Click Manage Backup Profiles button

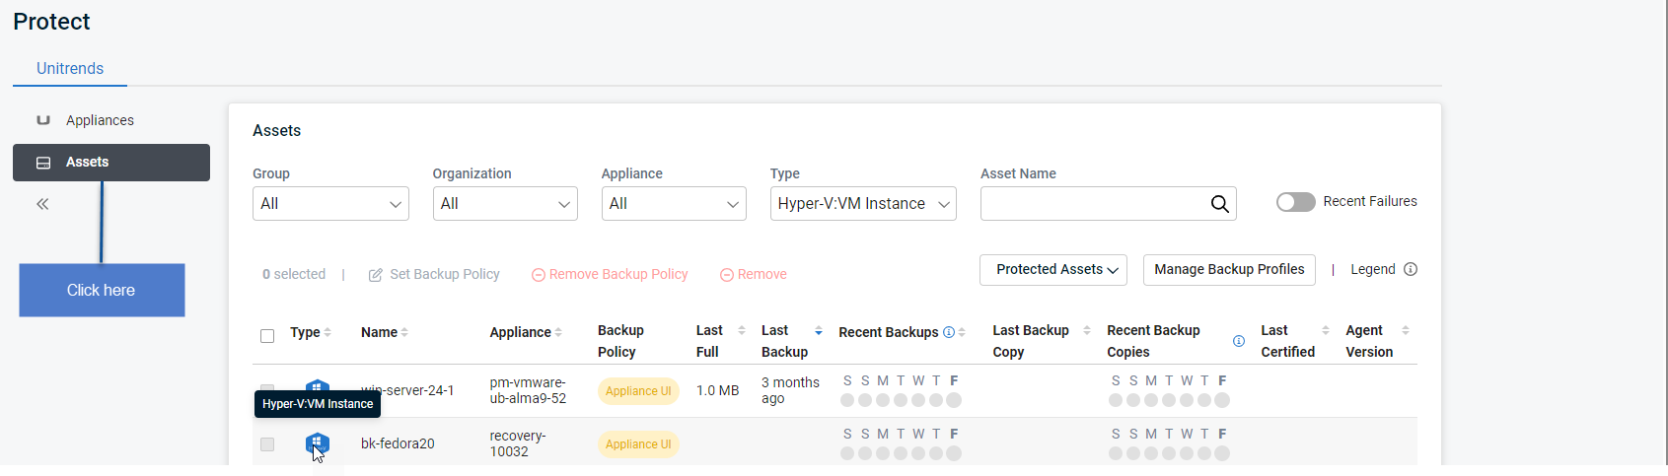click(1229, 270)
